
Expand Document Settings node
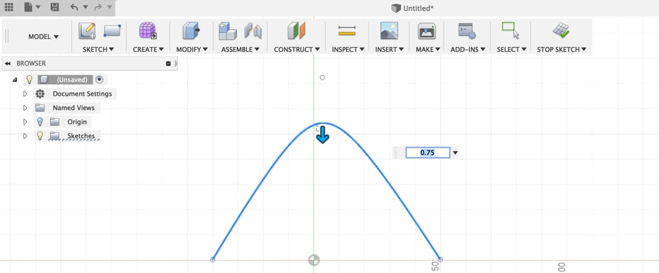coord(25,94)
